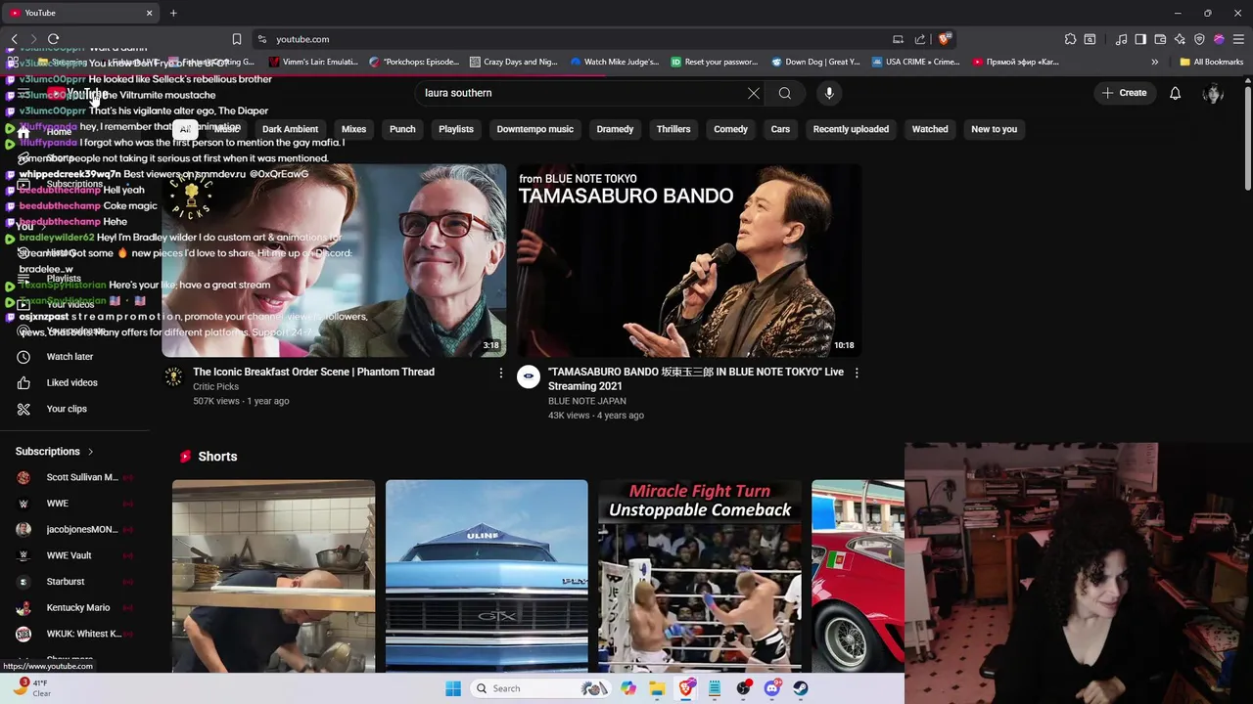Select the Watched filter chip
Image resolution: width=1253 pixels, height=704 pixels.
pyautogui.click(x=930, y=129)
